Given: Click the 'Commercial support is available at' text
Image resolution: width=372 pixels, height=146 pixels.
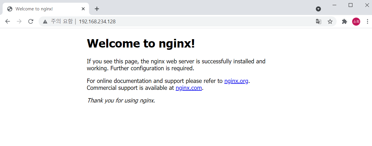Looking at the screenshot, I should click(130, 88).
